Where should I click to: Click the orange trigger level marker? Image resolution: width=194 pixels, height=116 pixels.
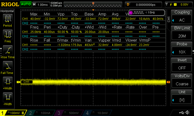tap(168, 82)
